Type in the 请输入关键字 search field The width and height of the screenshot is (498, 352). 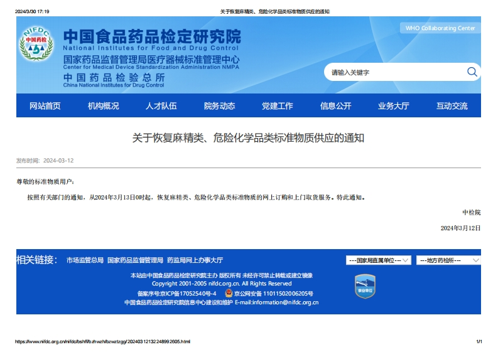(396, 72)
